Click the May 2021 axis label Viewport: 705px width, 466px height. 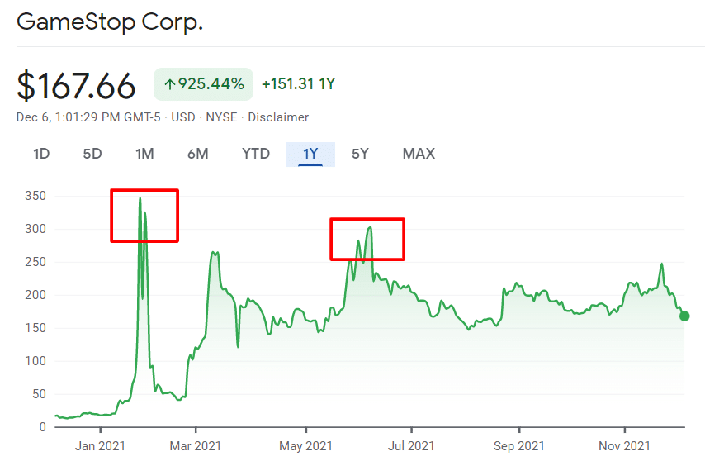[x=305, y=446]
